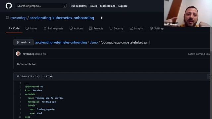
Task: Click the accelerating-kubernetes-onboarding breadcrumb link
Action: coord(61,43)
